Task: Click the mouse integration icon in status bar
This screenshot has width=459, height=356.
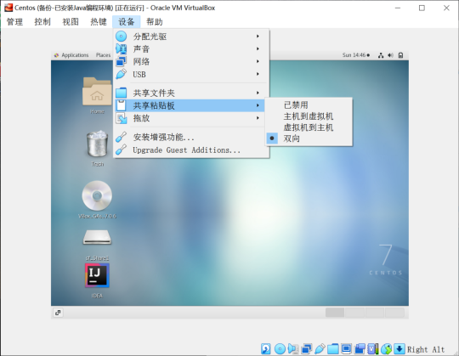Action: pos(387,348)
